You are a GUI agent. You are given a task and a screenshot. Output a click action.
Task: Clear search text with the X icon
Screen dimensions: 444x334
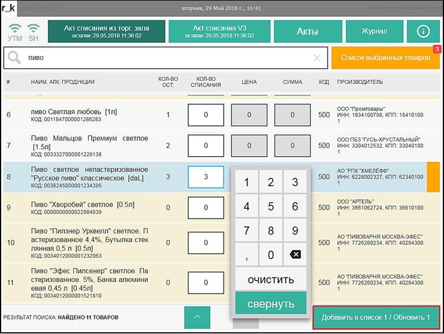click(316, 58)
